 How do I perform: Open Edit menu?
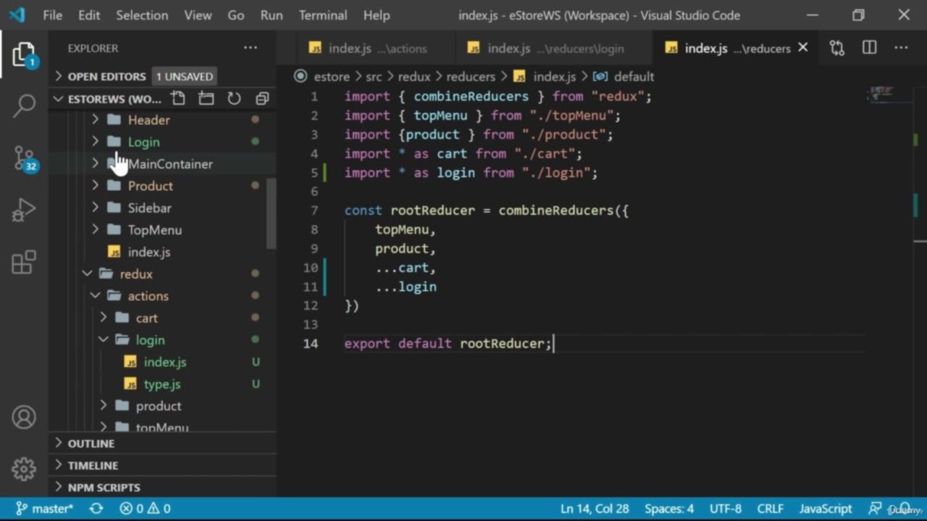[89, 15]
